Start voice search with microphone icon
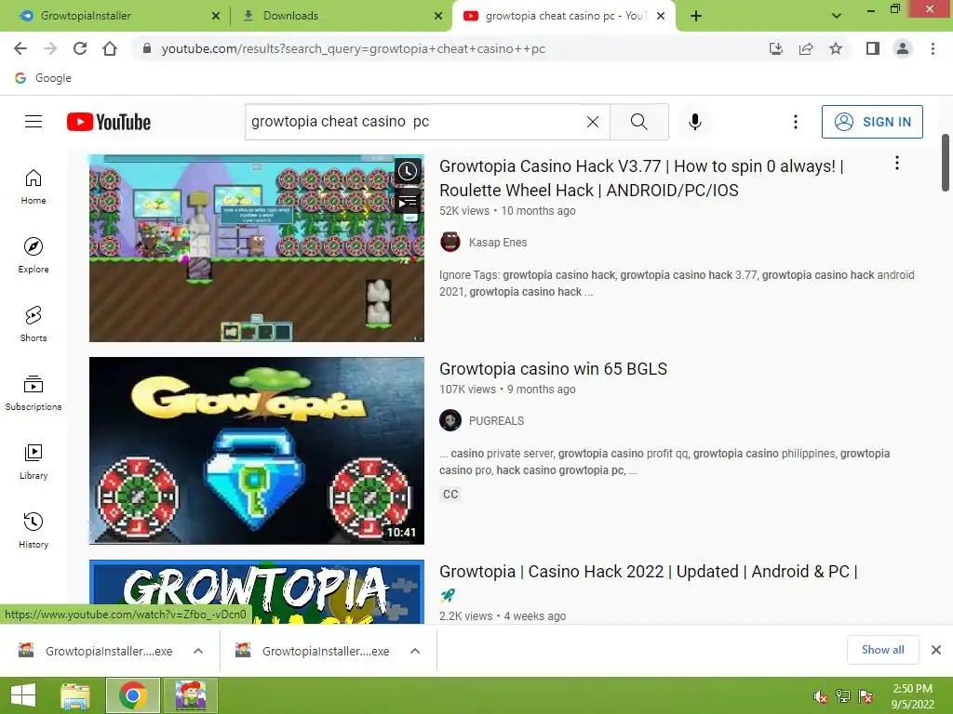Viewport: 953px width, 714px height. [694, 122]
